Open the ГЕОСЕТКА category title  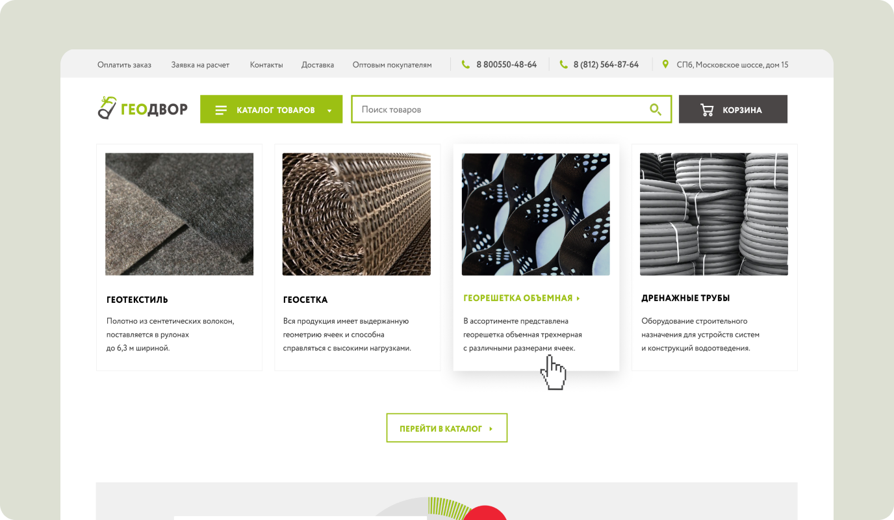tap(305, 300)
